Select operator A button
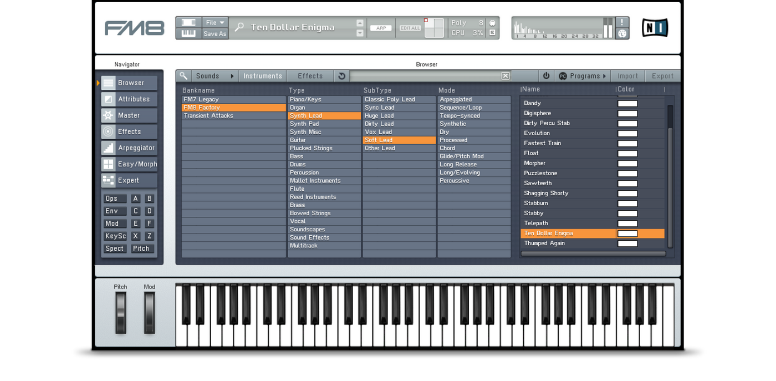 [135, 199]
